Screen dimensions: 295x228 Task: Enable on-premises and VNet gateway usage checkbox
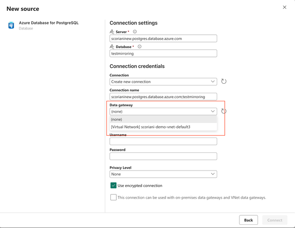point(114,197)
